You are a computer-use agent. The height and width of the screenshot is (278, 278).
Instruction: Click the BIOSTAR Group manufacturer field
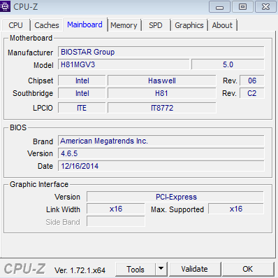(x=161, y=52)
